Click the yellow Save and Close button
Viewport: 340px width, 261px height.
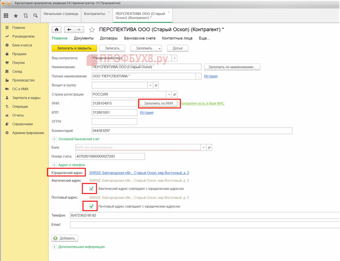tap(74, 48)
